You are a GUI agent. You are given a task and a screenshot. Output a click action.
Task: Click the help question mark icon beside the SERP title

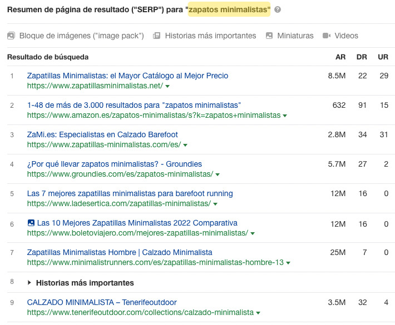[278, 9]
